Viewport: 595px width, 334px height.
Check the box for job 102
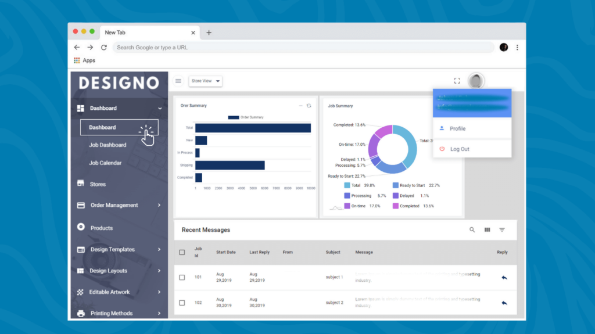[182, 303]
